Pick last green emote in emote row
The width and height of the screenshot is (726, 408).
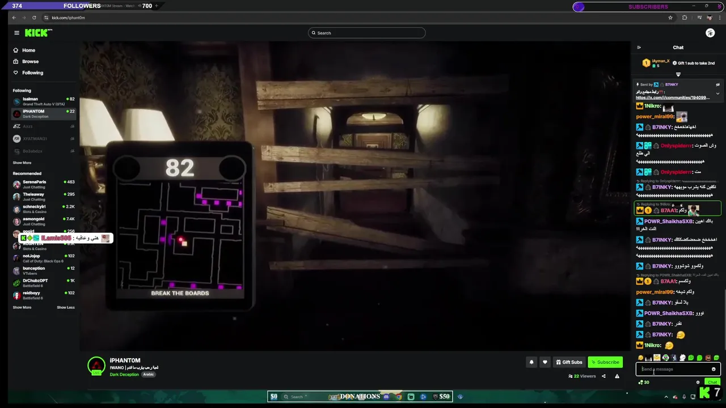tap(716, 358)
